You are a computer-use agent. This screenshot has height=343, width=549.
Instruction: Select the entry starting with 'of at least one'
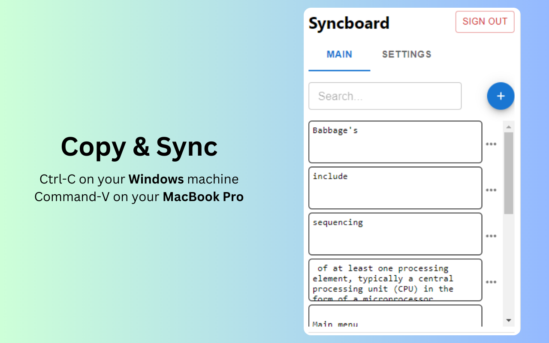point(395,280)
